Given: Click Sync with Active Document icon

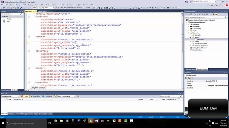Looking at the screenshot, I should tap(199, 14).
